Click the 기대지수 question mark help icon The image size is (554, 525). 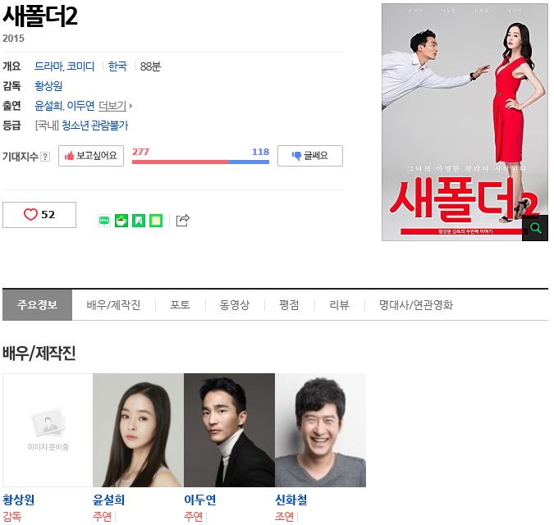click(x=45, y=157)
